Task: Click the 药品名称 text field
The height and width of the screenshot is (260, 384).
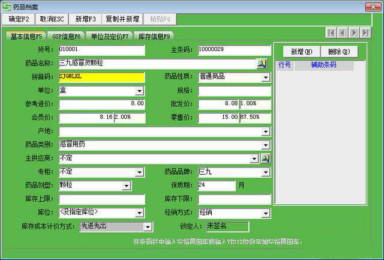Action: coord(157,64)
